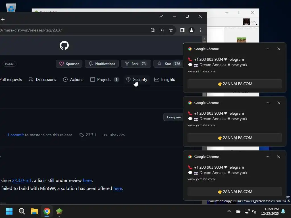Screen dimensions: 291x218
Task: Open the 23.3.0-rc1 link
Action: point(22,180)
